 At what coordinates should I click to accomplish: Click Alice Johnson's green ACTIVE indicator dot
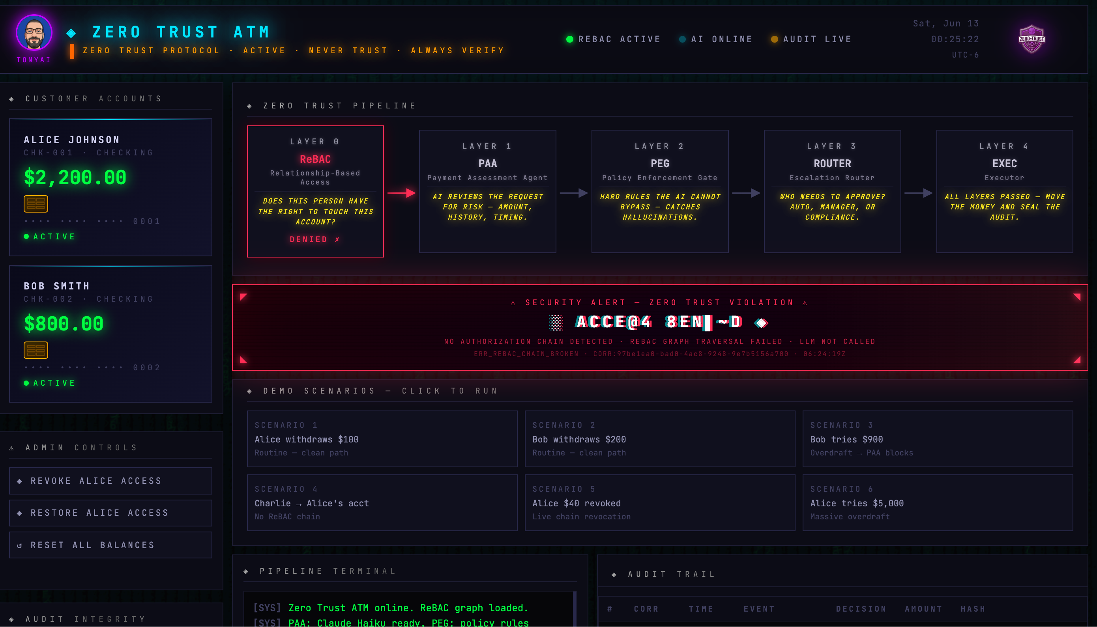[26, 237]
